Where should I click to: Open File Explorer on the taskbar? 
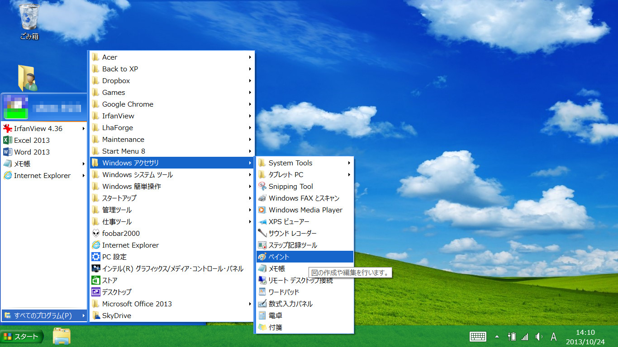point(62,336)
